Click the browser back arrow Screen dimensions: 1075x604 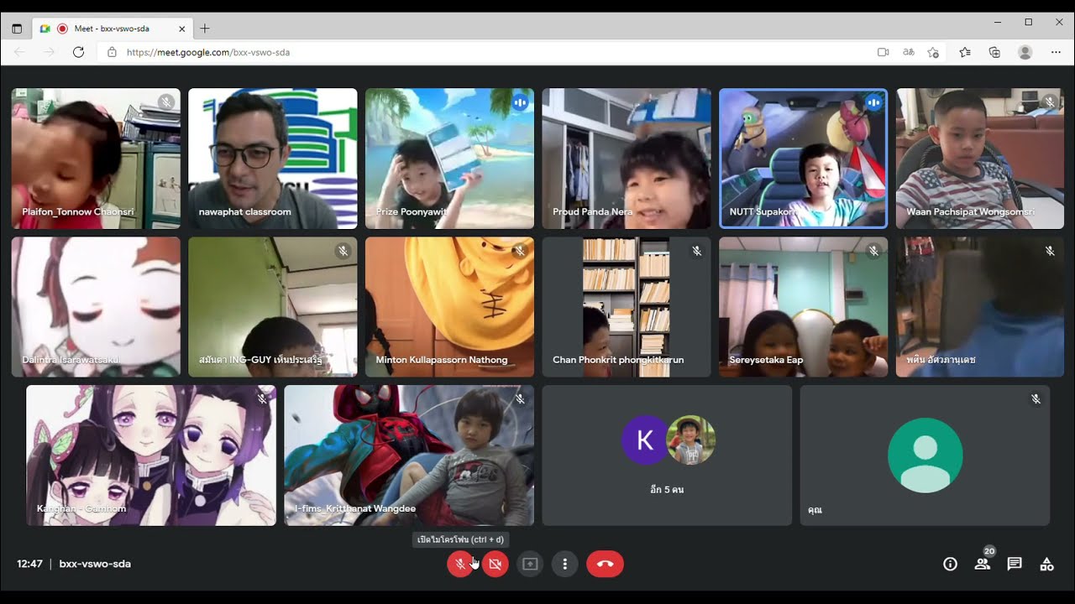click(19, 52)
